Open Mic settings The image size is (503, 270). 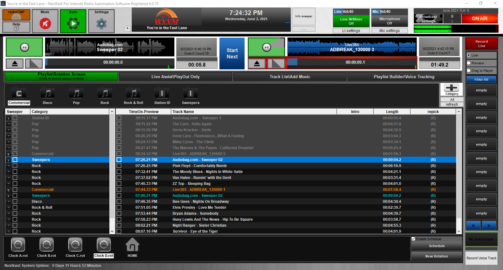click(390, 30)
